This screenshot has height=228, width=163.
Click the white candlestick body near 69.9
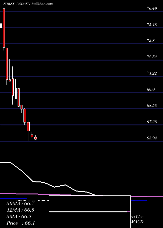click(16, 93)
